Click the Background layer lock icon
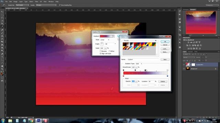Screen dimensions: 220x123 216,69
